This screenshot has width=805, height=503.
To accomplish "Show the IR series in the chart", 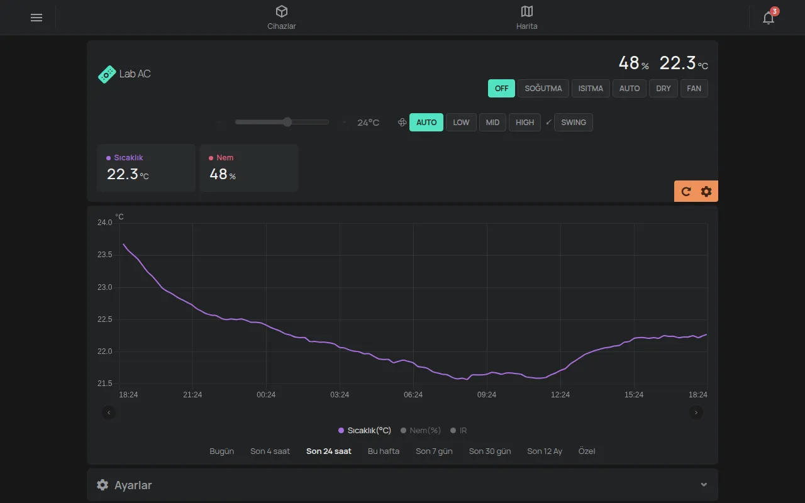I will click(x=459, y=431).
